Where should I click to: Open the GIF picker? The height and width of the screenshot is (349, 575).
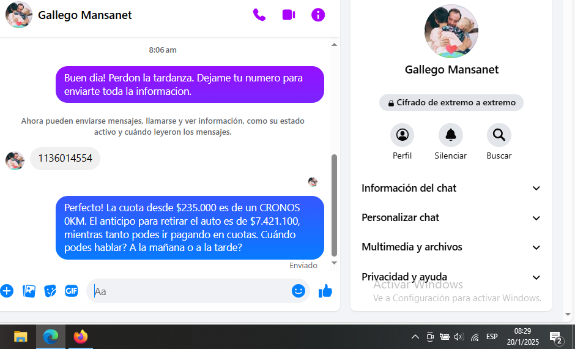[x=72, y=291]
